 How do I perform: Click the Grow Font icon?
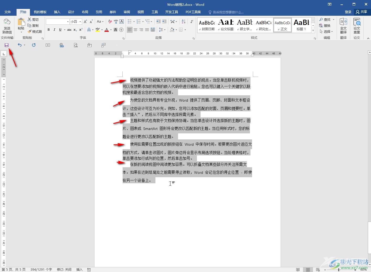pos(85,22)
